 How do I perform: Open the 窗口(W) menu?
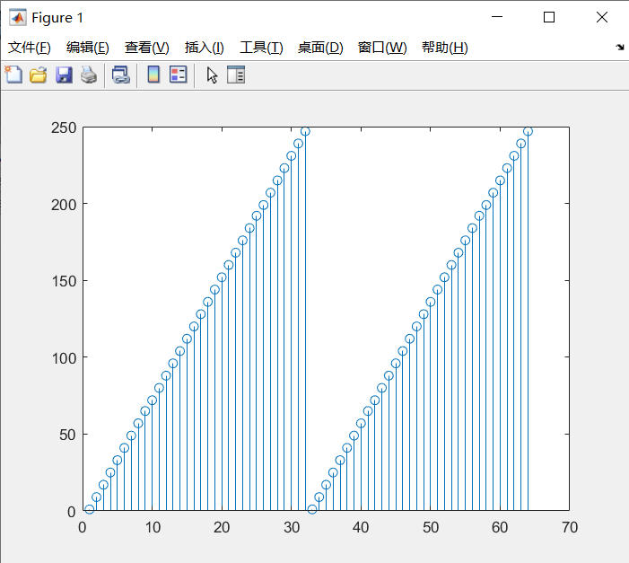click(x=382, y=48)
